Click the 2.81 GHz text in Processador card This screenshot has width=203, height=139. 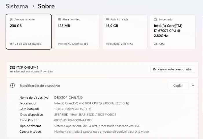point(159,44)
